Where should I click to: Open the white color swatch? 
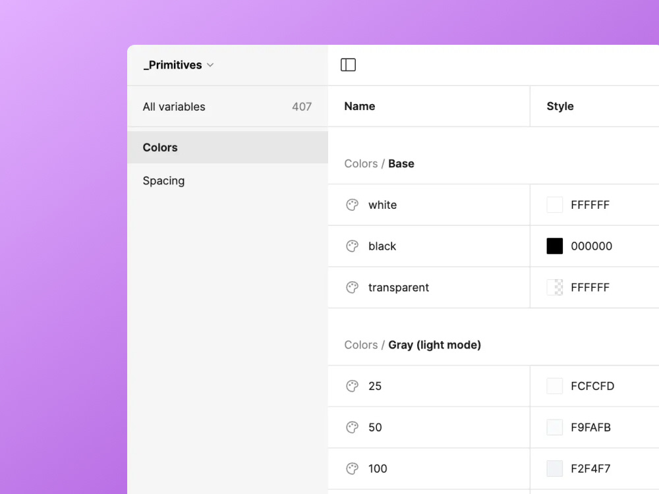click(554, 205)
